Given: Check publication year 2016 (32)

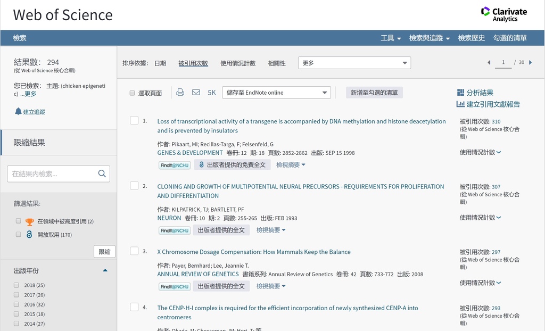Looking at the screenshot, I should tap(16, 304).
